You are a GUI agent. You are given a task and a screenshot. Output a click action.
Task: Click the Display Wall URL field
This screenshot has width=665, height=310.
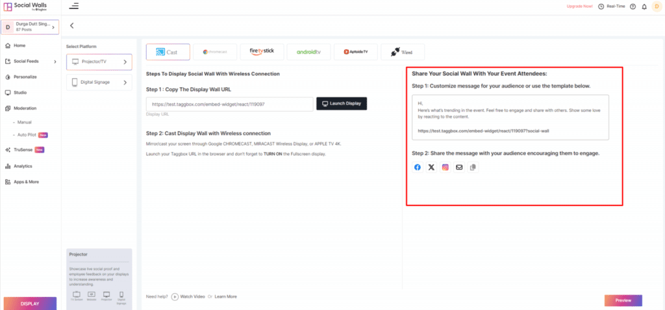(x=229, y=104)
